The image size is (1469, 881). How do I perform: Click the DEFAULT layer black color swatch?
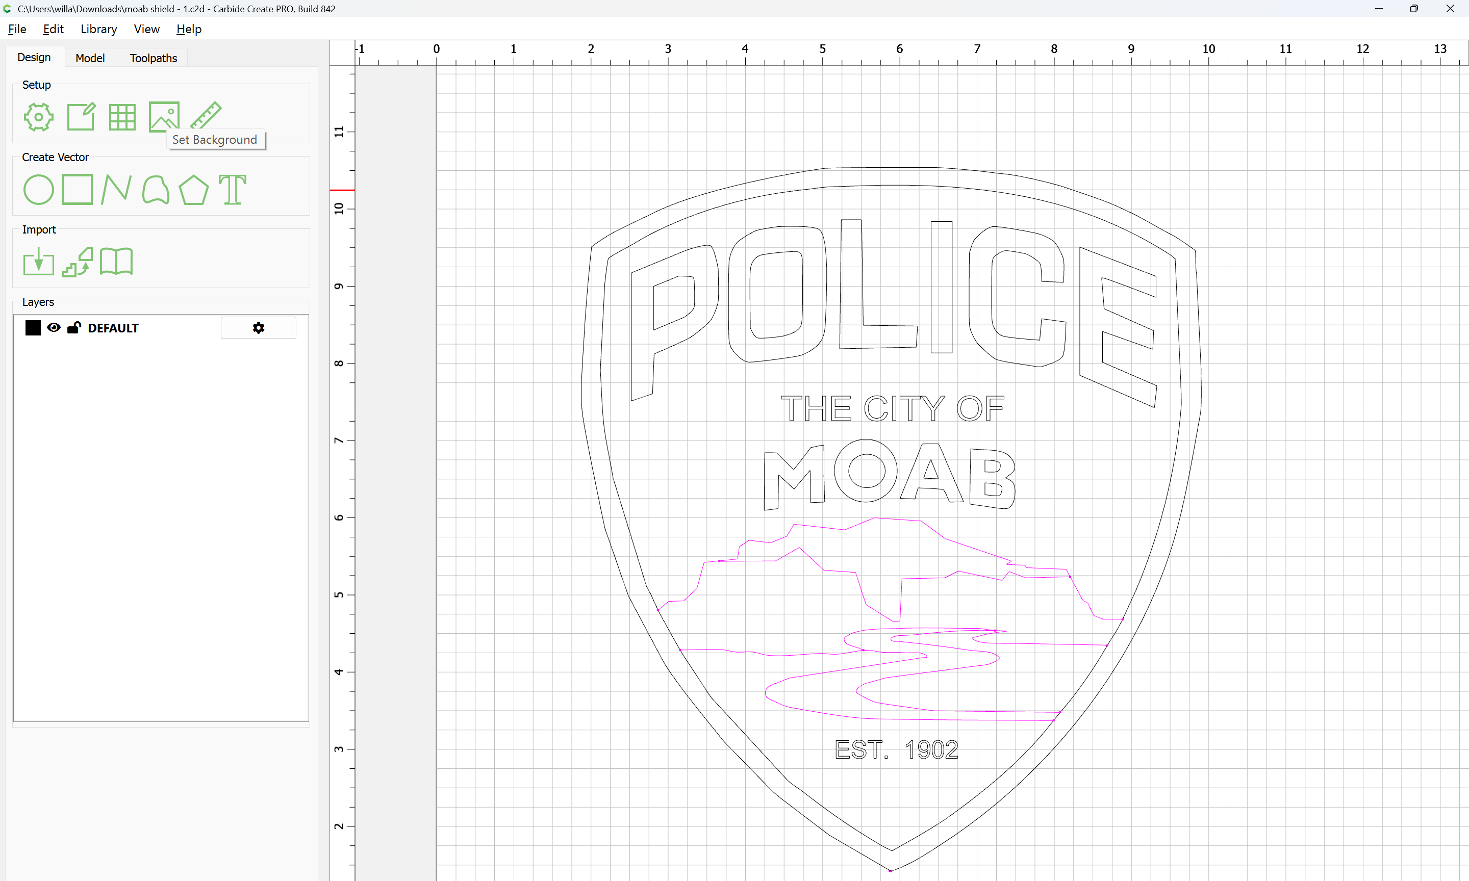33,328
